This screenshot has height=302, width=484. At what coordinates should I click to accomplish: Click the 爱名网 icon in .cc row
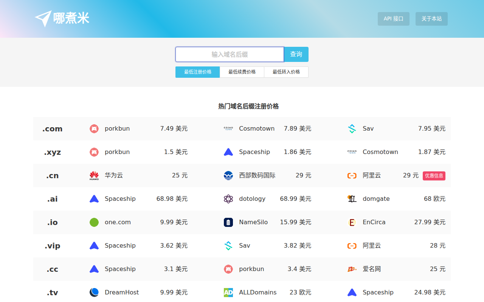352,269
